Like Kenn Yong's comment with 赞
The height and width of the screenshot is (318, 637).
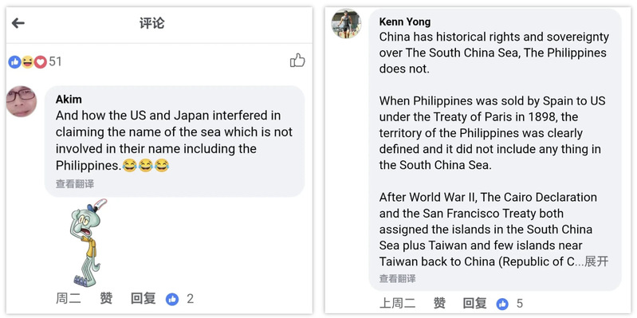coord(439,303)
